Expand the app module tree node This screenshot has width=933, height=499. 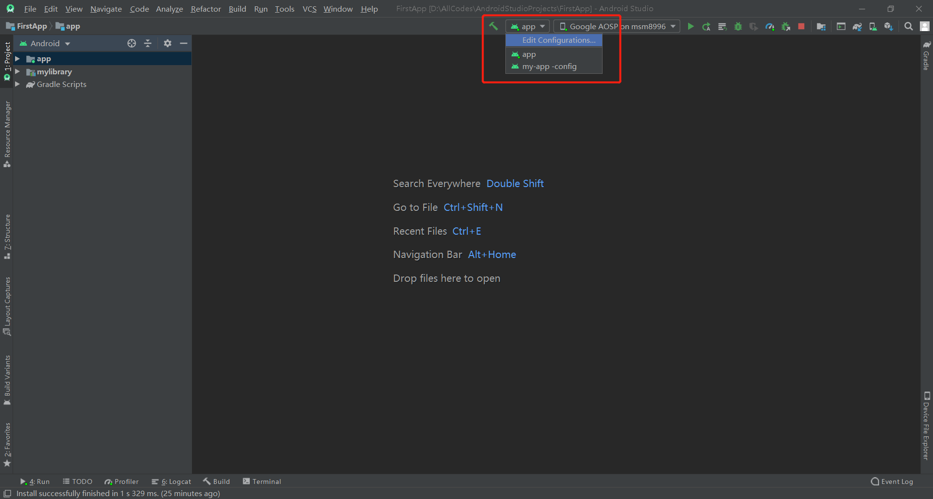point(17,59)
